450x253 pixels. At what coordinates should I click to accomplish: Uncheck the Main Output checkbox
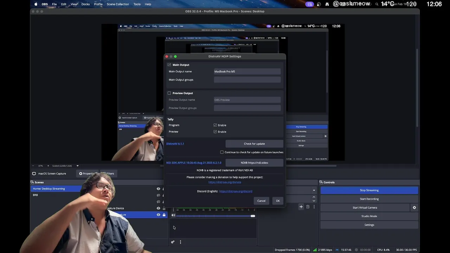(169, 65)
